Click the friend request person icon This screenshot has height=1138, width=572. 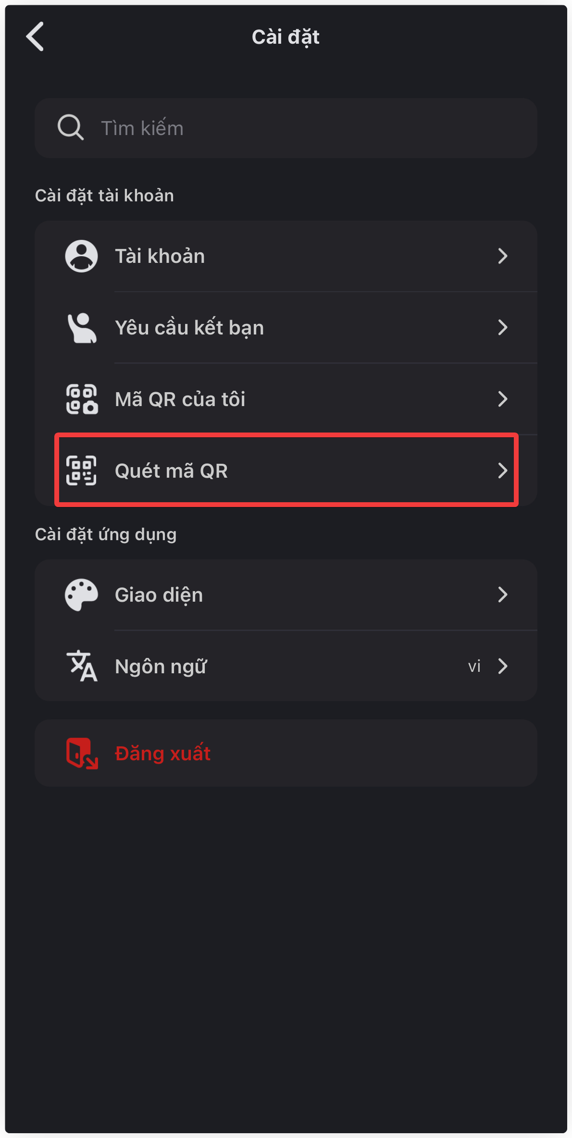(x=81, y=328)
